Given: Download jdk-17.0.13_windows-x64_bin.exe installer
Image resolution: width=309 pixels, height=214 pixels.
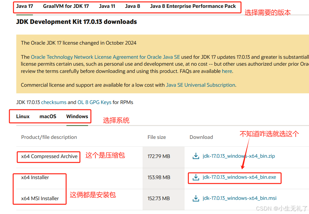Looking at the screenshot, I should (x=239, y=178).
